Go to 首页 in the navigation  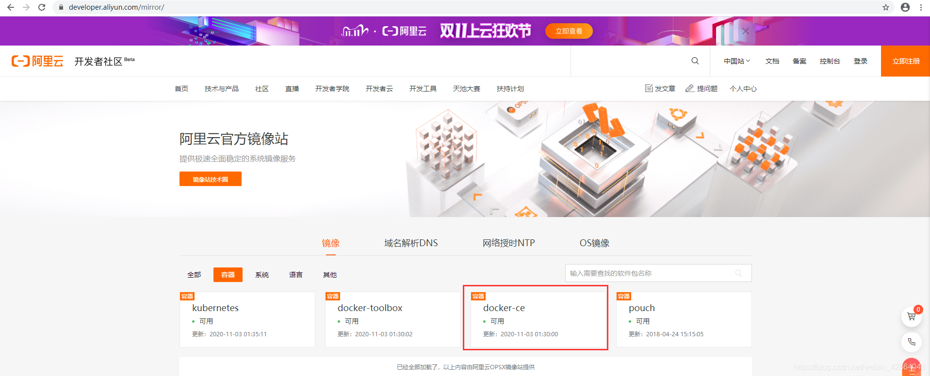pyautogui.click(x=181, y=89)
